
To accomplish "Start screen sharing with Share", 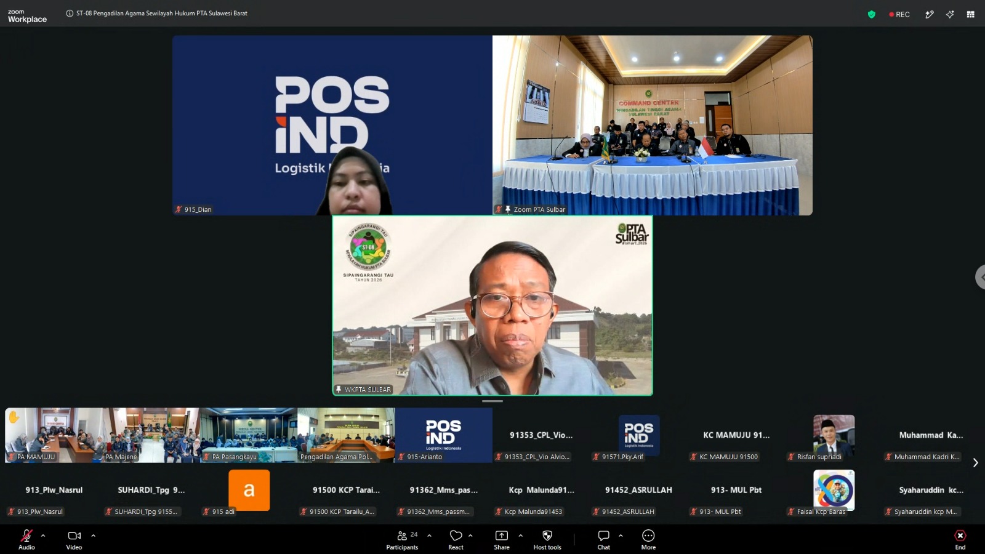I will [x=502, y=539].
